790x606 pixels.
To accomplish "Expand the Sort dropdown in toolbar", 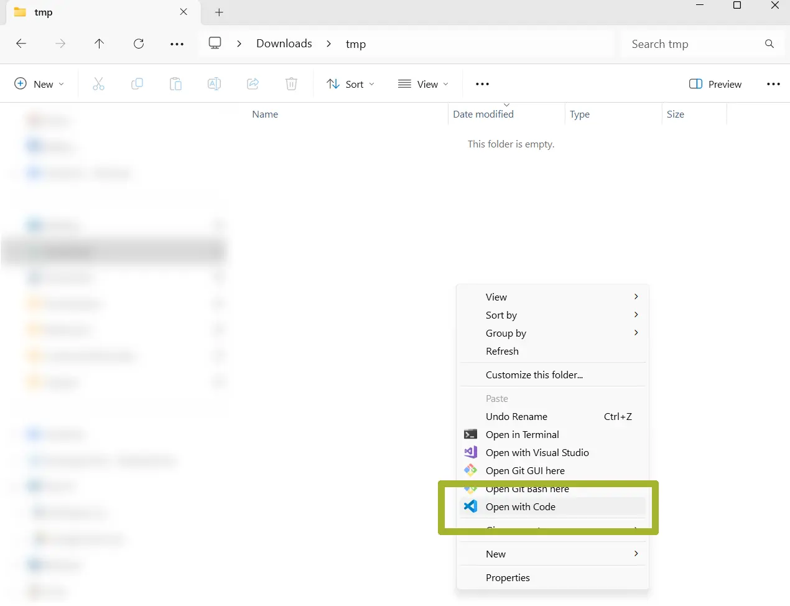I will tap(351, 84).
